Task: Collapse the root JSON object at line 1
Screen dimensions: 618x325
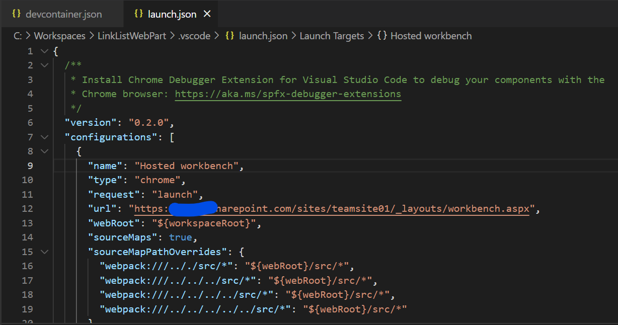Action: [x=44, y=51]
